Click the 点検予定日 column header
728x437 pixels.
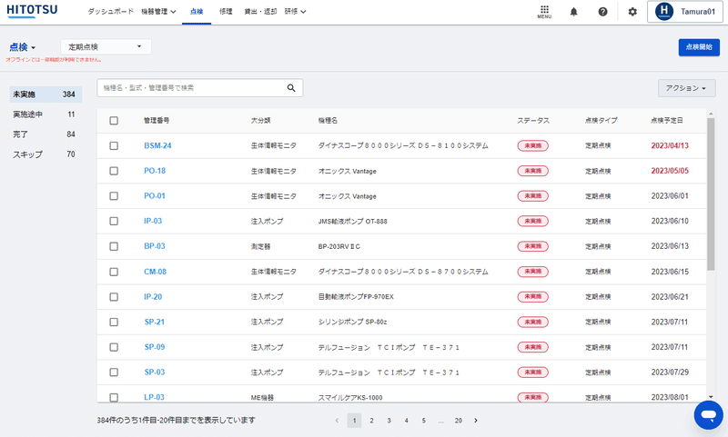coord(667,121)
